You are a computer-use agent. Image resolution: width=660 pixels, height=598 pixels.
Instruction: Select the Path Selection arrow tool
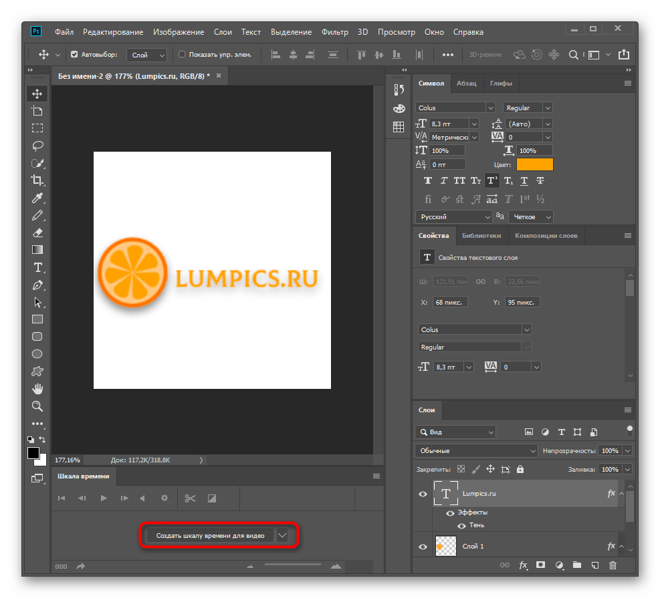click(37, 303)
